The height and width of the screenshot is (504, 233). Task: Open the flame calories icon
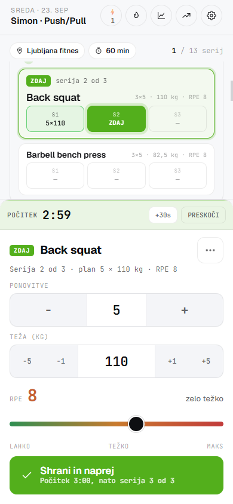[x=136, y=16]
